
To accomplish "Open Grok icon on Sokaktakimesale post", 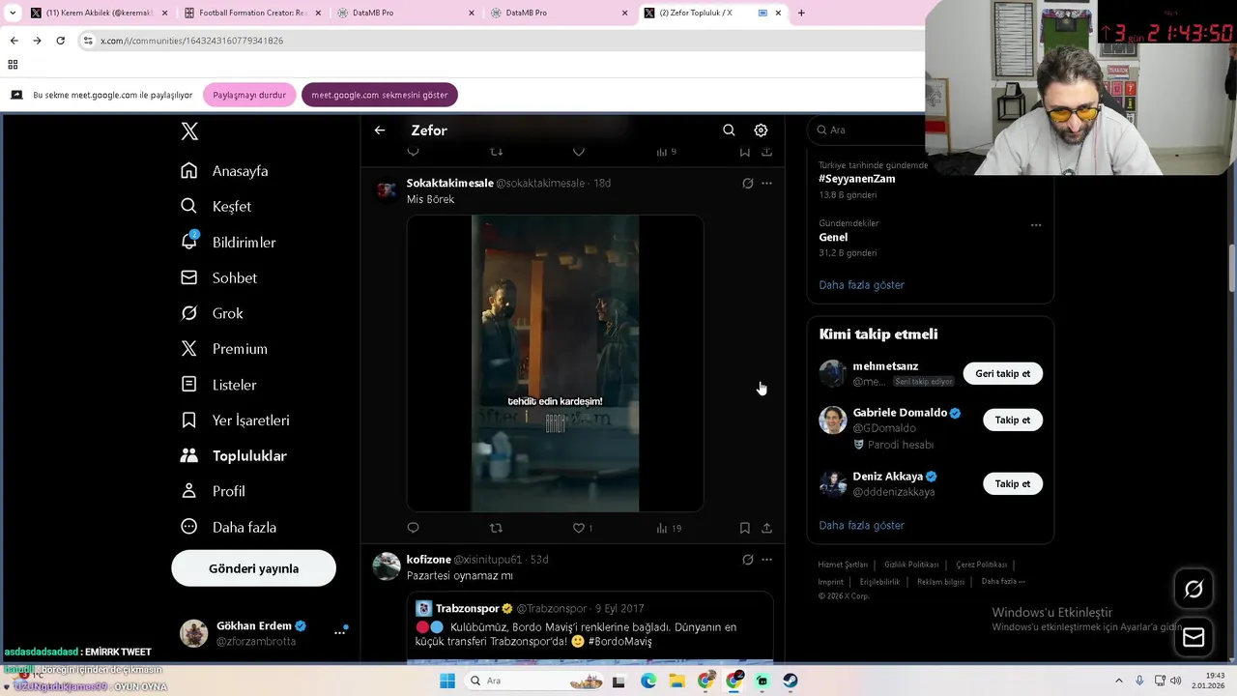I will (747, 183).
